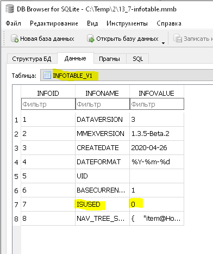Select row header 1
This screenshot has height=254, width=213.
(x=16, y=120)
